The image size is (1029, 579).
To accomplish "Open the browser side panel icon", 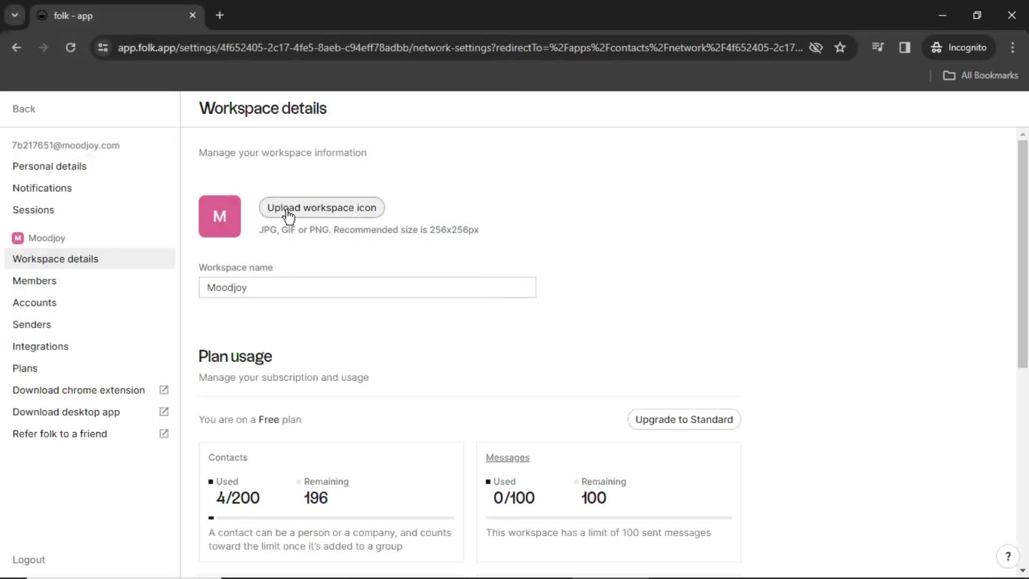I will [905, 48].
